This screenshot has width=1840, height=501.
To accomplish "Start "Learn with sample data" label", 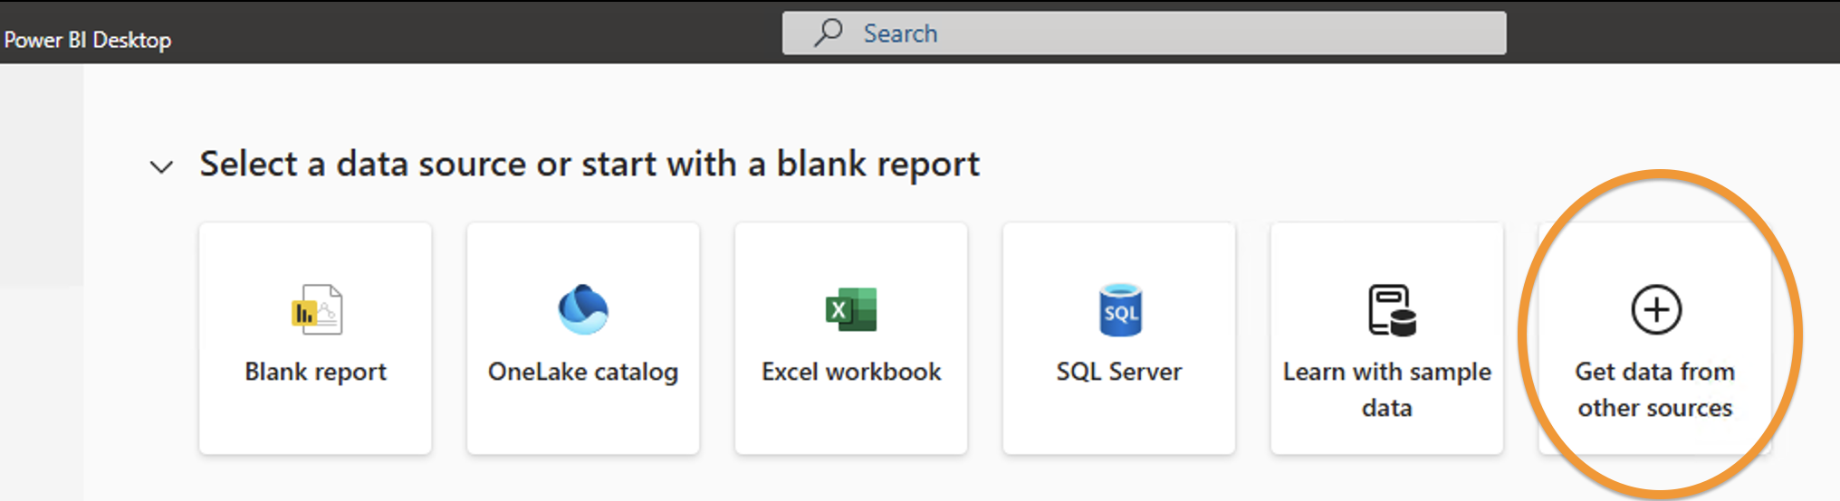I will [1387, 390].
